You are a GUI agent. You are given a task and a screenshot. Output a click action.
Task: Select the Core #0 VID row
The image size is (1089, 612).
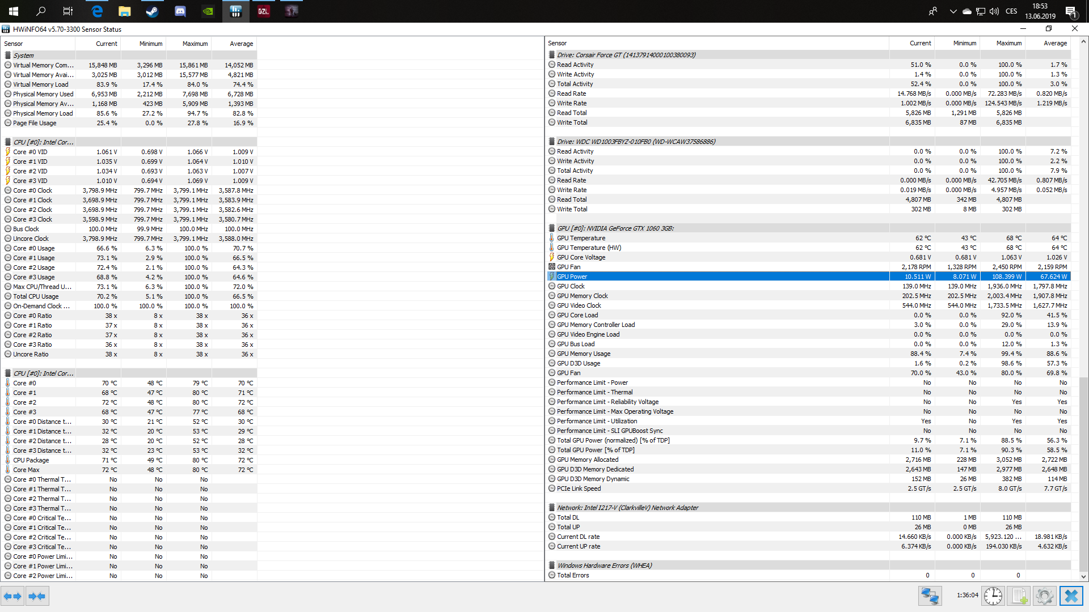[30, 152]
